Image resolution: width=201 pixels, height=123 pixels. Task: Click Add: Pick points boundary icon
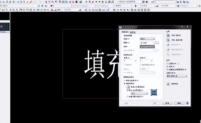[168, 36]
